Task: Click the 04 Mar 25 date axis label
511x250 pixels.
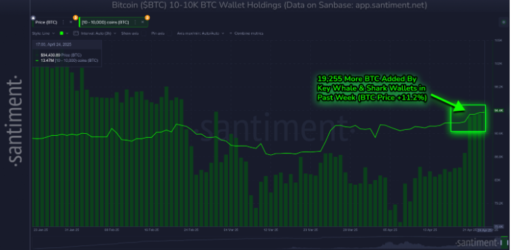Action: tap(231, 230)
